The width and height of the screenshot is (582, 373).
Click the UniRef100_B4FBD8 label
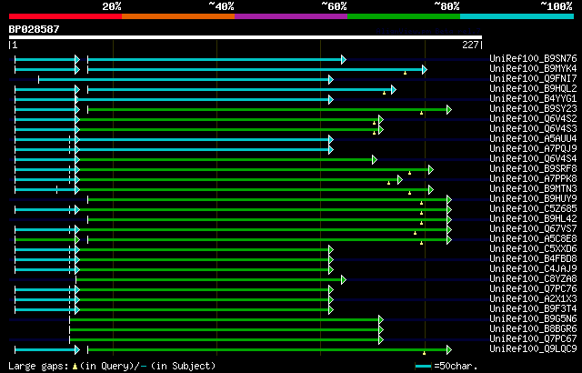pos(533,259)
